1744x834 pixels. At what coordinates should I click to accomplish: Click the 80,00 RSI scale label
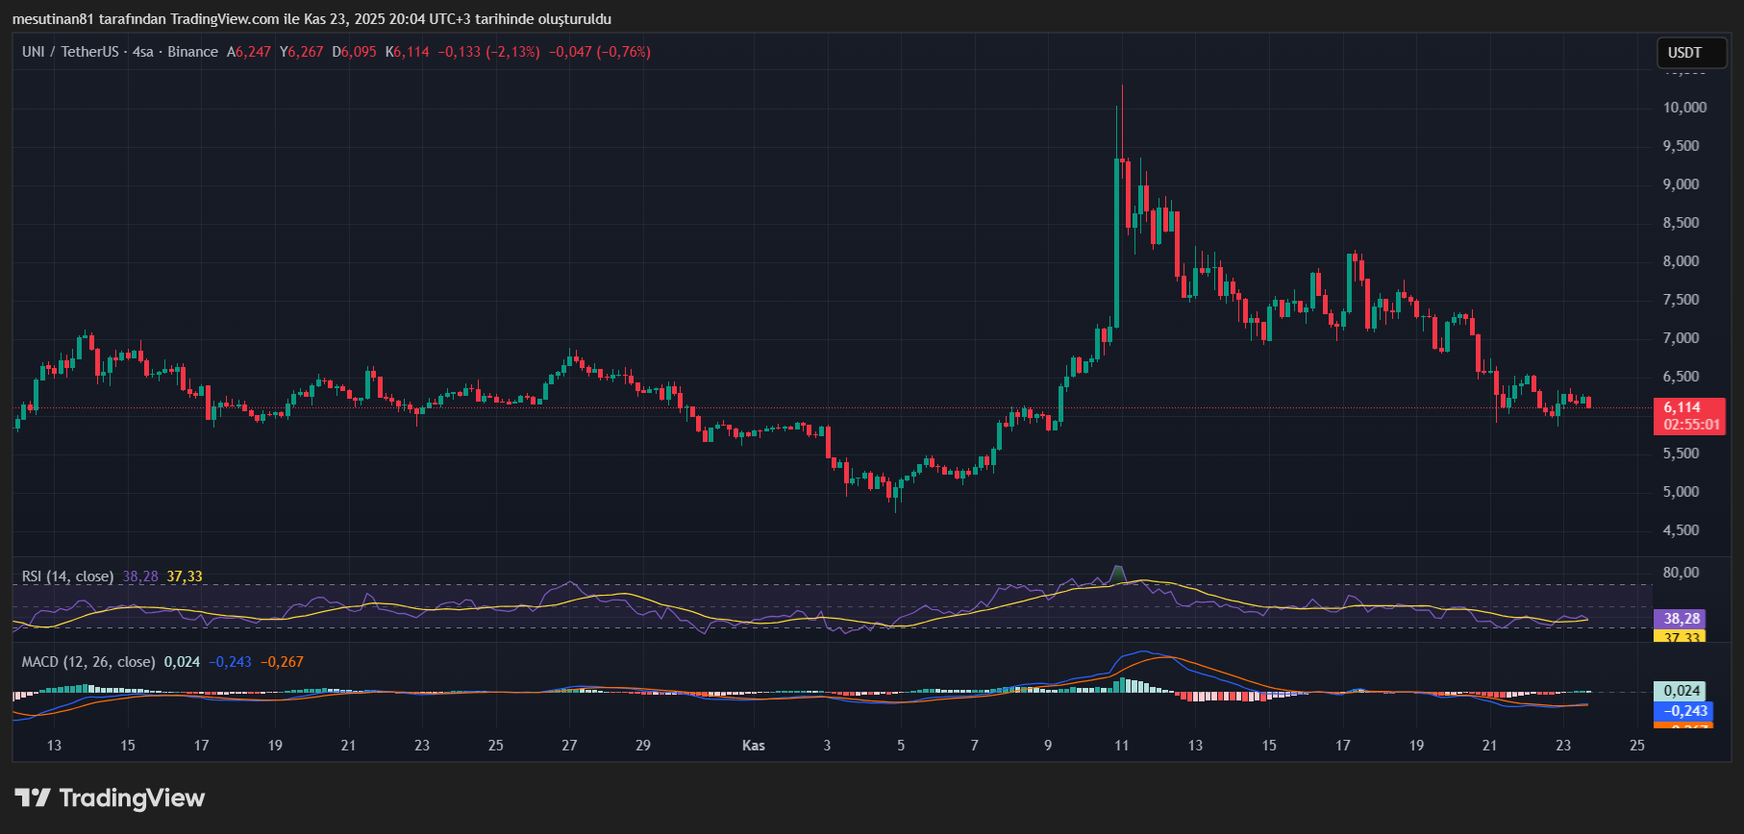1681,573
